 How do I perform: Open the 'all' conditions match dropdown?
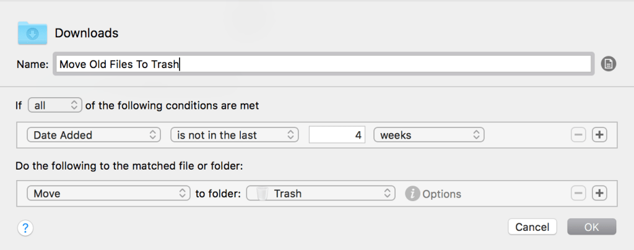pyautogui.click(x=54, y=105)
